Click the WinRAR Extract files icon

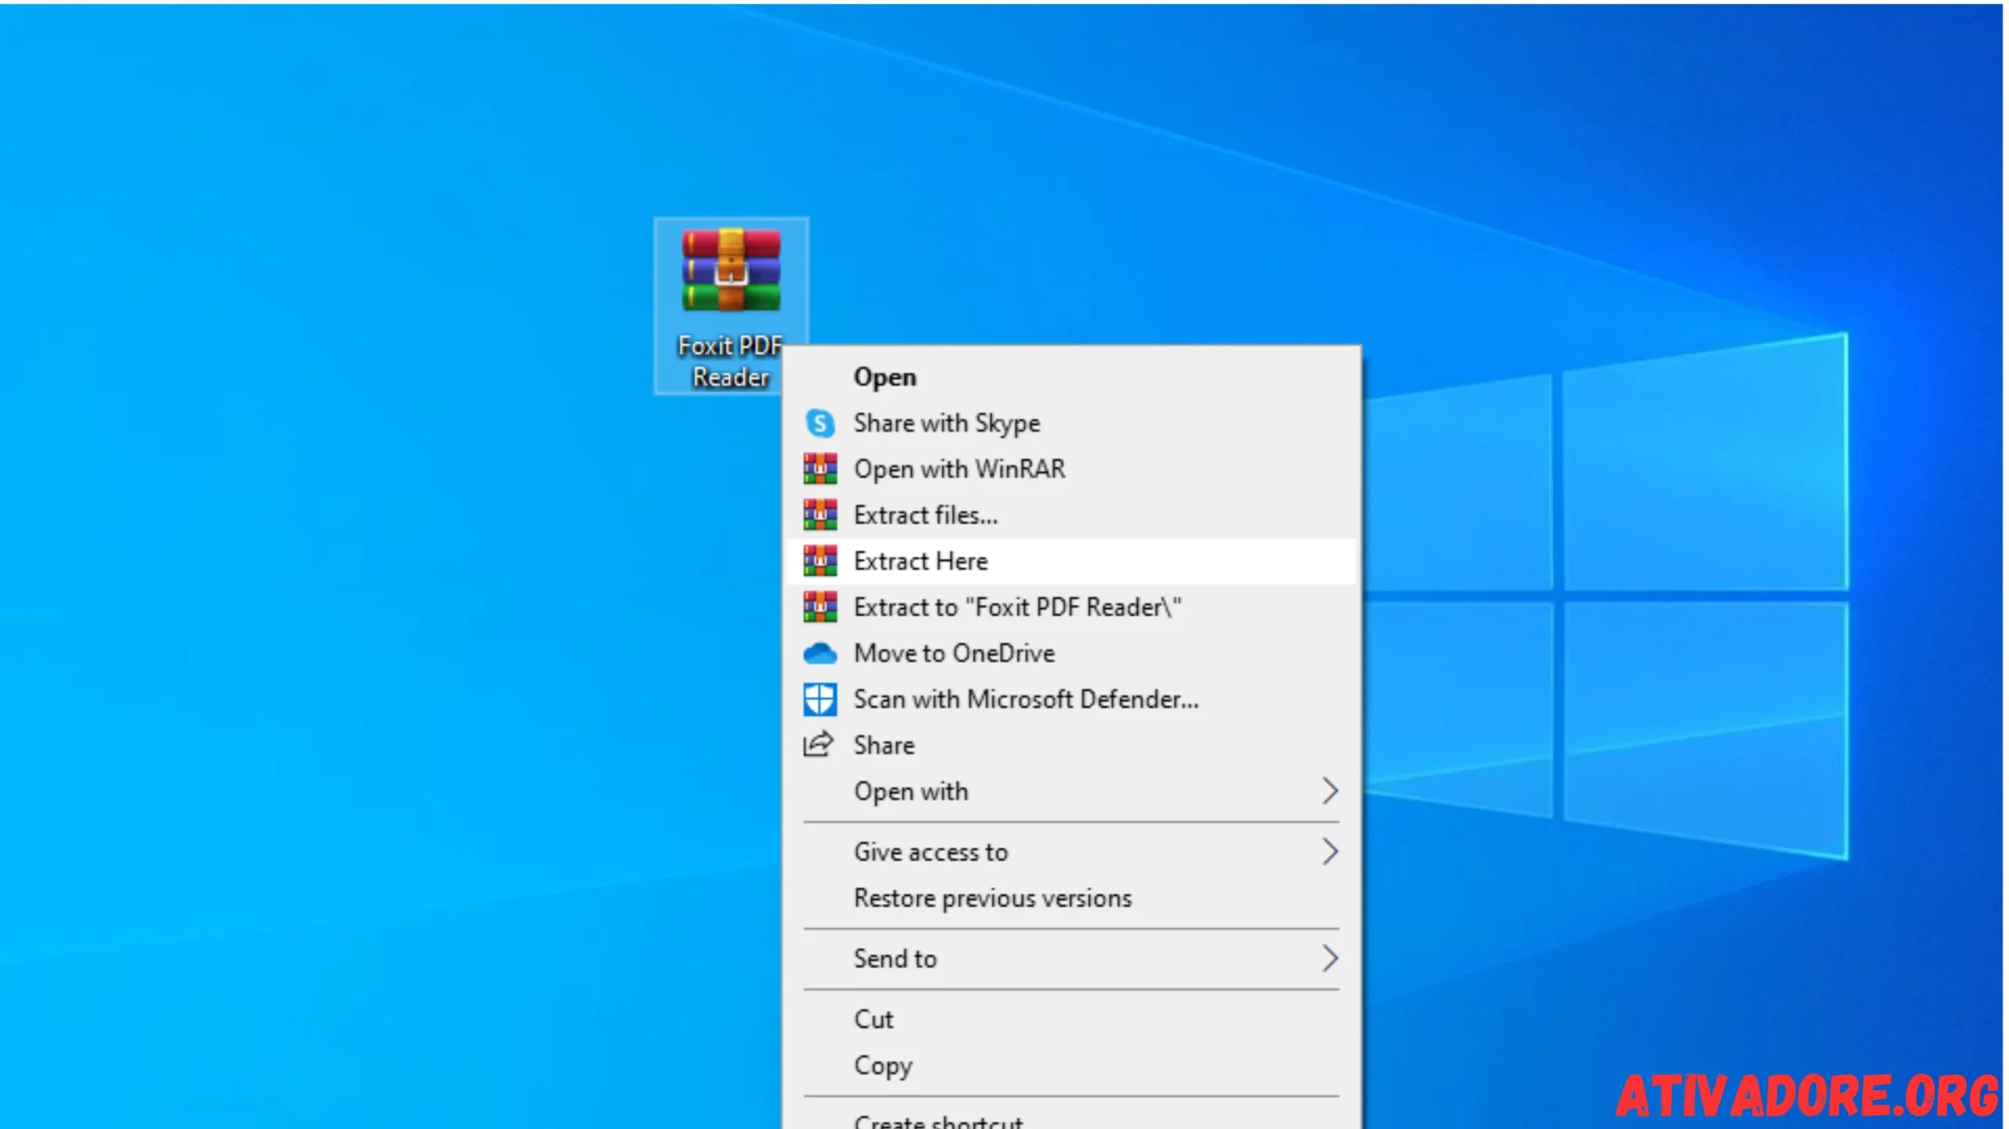tap(821, 513)
